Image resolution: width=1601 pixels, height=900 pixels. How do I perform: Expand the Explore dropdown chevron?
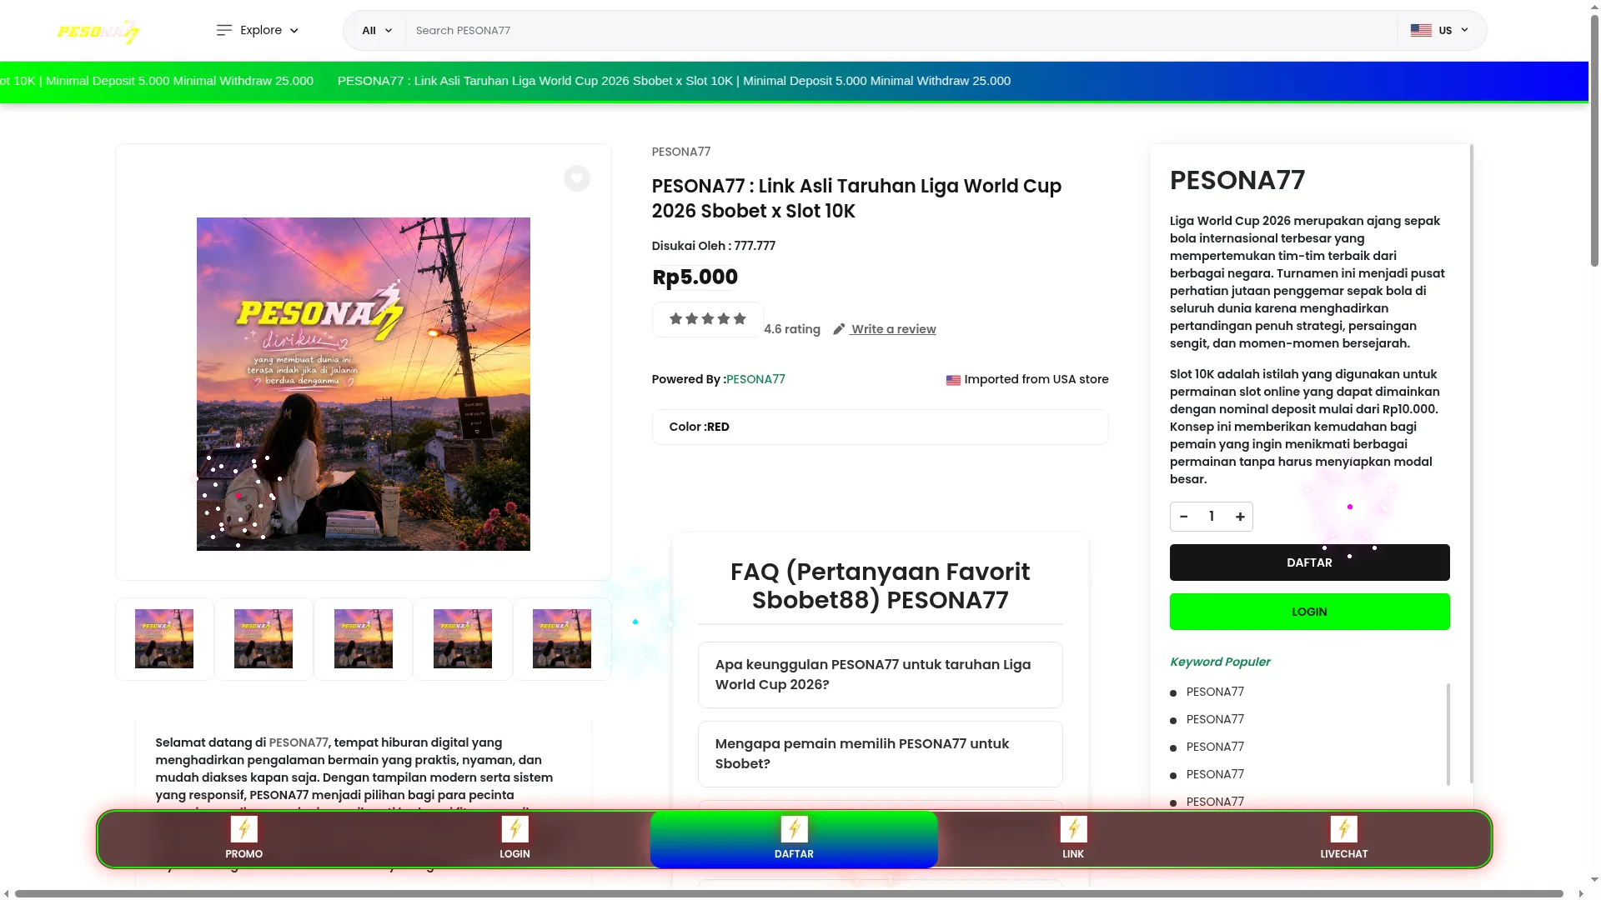coord(294,31)
